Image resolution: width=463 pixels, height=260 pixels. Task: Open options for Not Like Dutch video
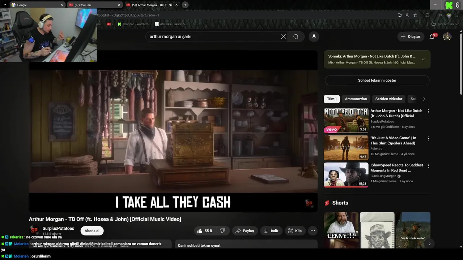[428, 111]
